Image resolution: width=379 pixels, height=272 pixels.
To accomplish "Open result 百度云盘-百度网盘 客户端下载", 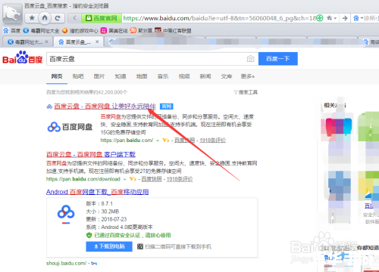I will coord(91,154).
